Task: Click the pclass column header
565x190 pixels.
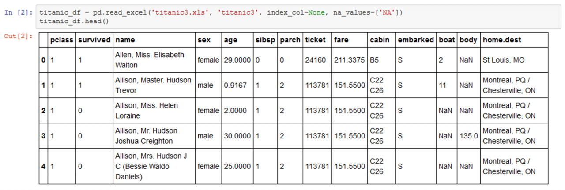Action: (x=62, y=40)
